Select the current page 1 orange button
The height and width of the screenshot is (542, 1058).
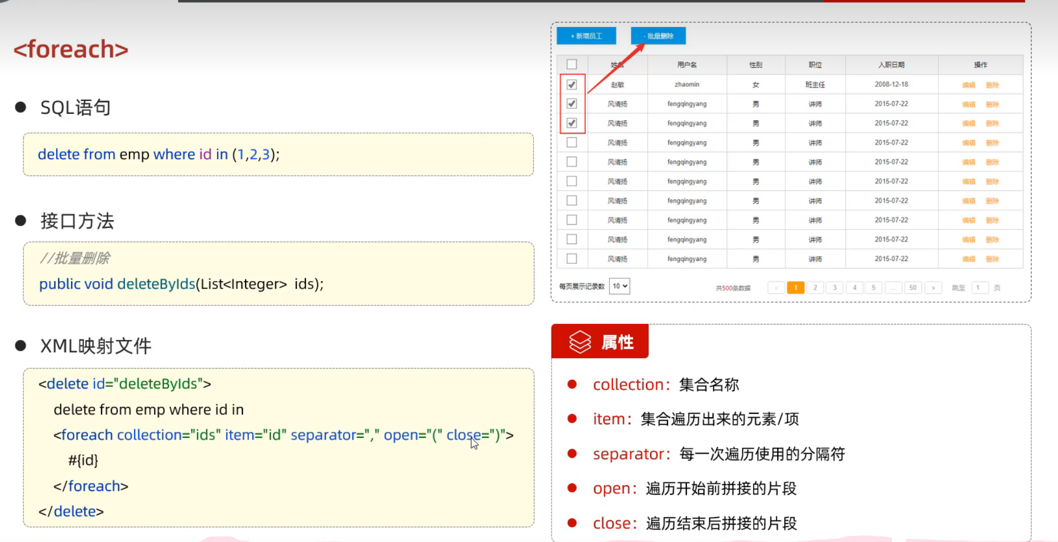coord(796,288)
